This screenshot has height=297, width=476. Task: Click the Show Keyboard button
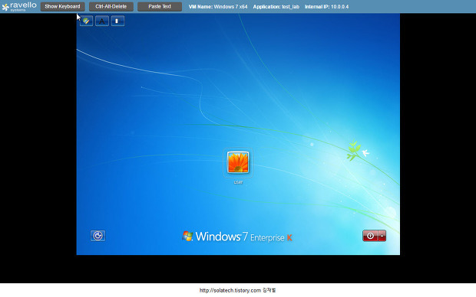point(62,6)
